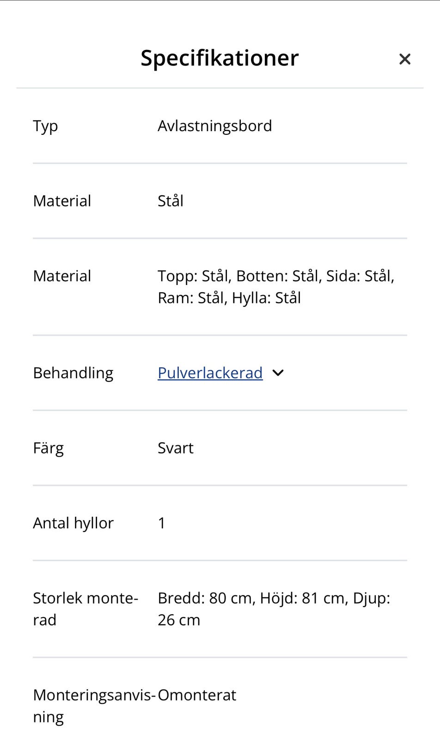This screenshot has width=440, height=739.
Task: Select the Behandling label
Action: point(73,373)
